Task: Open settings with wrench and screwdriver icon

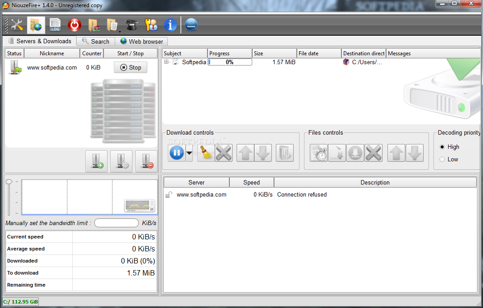Action: pos(17,25)
